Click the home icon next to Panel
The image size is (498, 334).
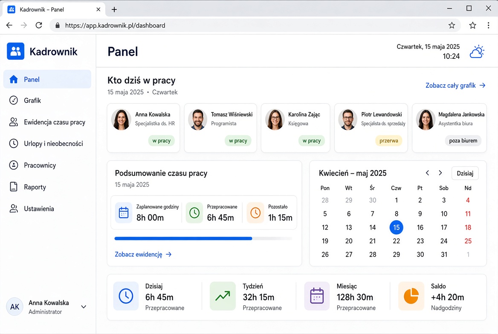[14, 79]
